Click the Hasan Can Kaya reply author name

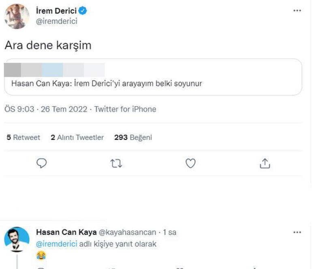tap(66, 232)
